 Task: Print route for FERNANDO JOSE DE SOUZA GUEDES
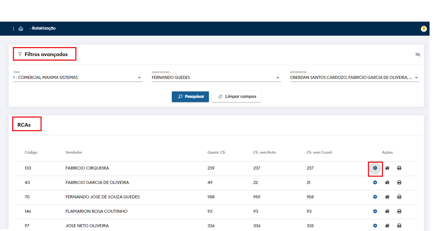(399, 197)
